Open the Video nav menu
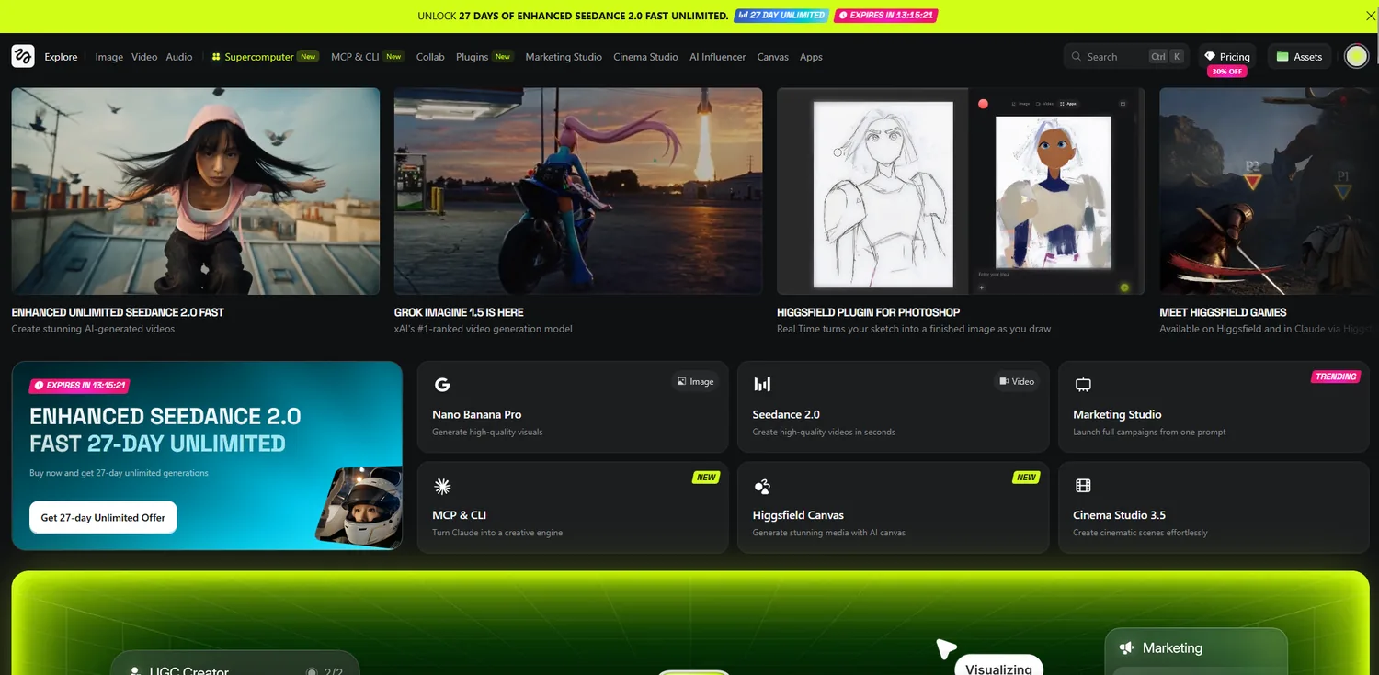 tap(144, 57)
